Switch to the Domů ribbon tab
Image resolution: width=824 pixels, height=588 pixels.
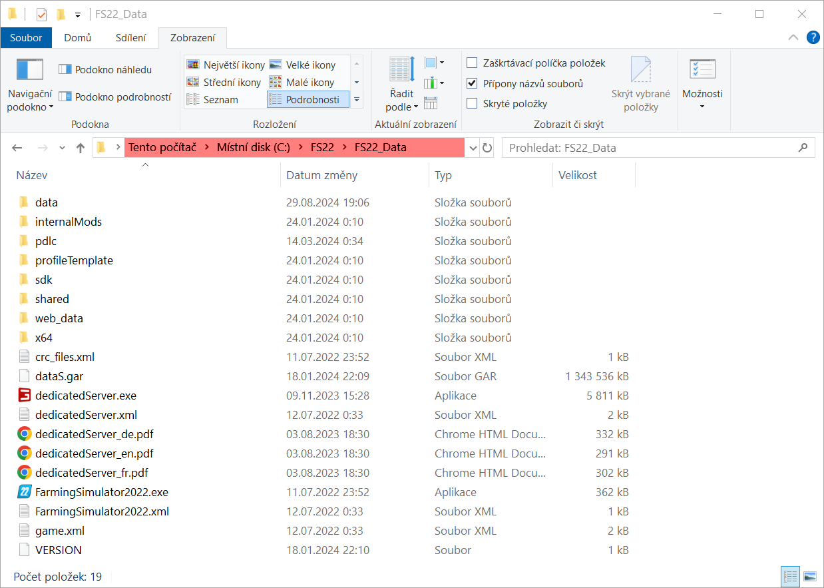coord(78,38)
